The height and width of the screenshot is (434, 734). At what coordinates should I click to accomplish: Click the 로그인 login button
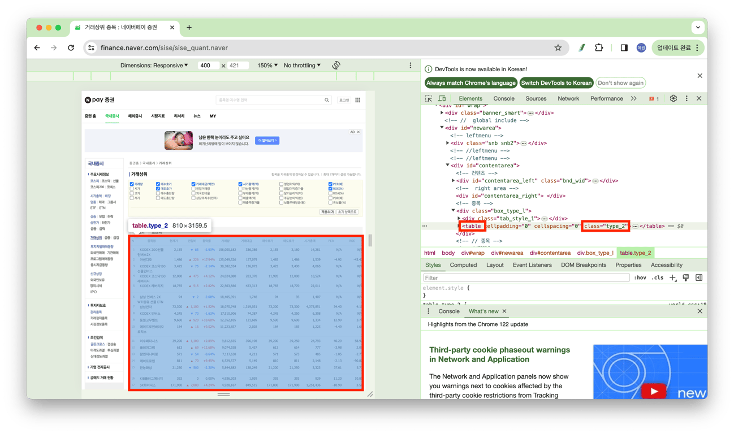(344, 100)
